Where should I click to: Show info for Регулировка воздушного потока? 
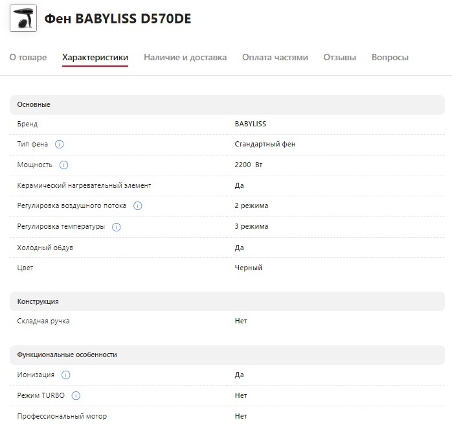tap(138, 205)
